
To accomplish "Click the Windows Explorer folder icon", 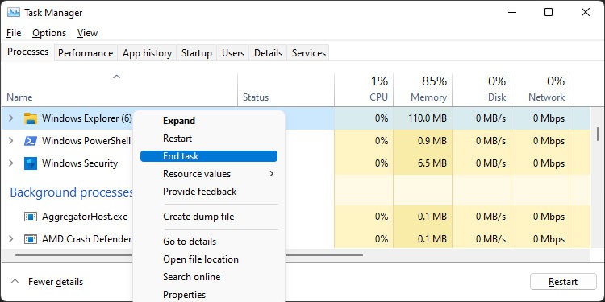I will [x=30, y=118].
